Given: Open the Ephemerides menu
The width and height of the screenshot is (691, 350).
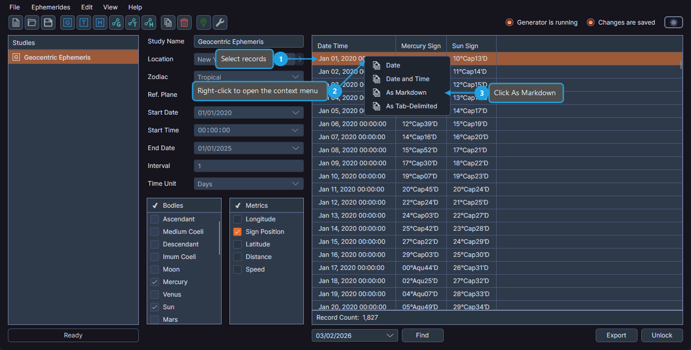Looking at the screenshot, I should tap(50, 7).
